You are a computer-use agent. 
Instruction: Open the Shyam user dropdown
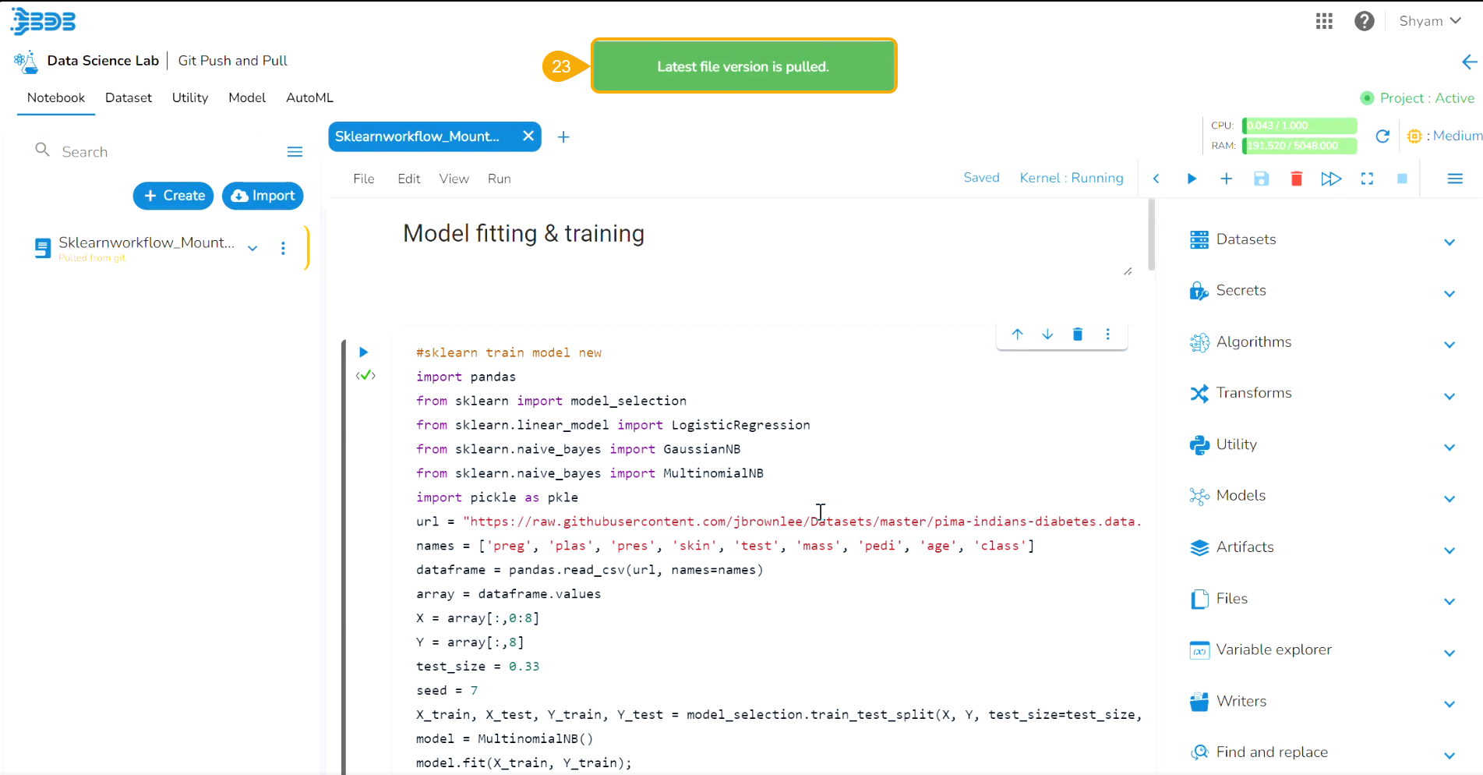click(1429, 21)
